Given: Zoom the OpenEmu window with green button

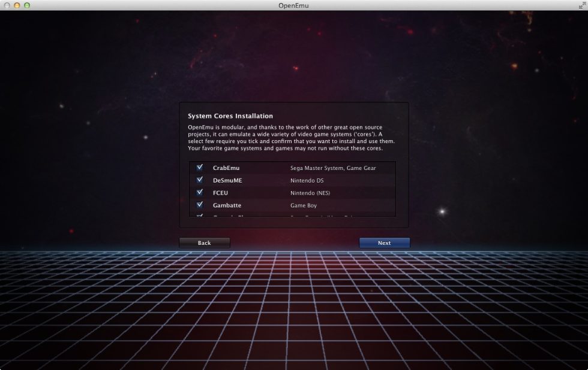Looking at the screenshot, I should coord(27,5).
